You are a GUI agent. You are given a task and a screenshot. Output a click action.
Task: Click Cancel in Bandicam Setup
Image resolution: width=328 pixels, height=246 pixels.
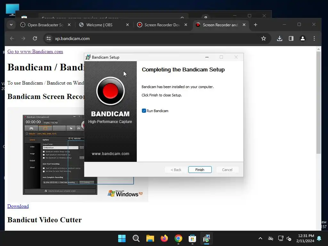(227, 170)
